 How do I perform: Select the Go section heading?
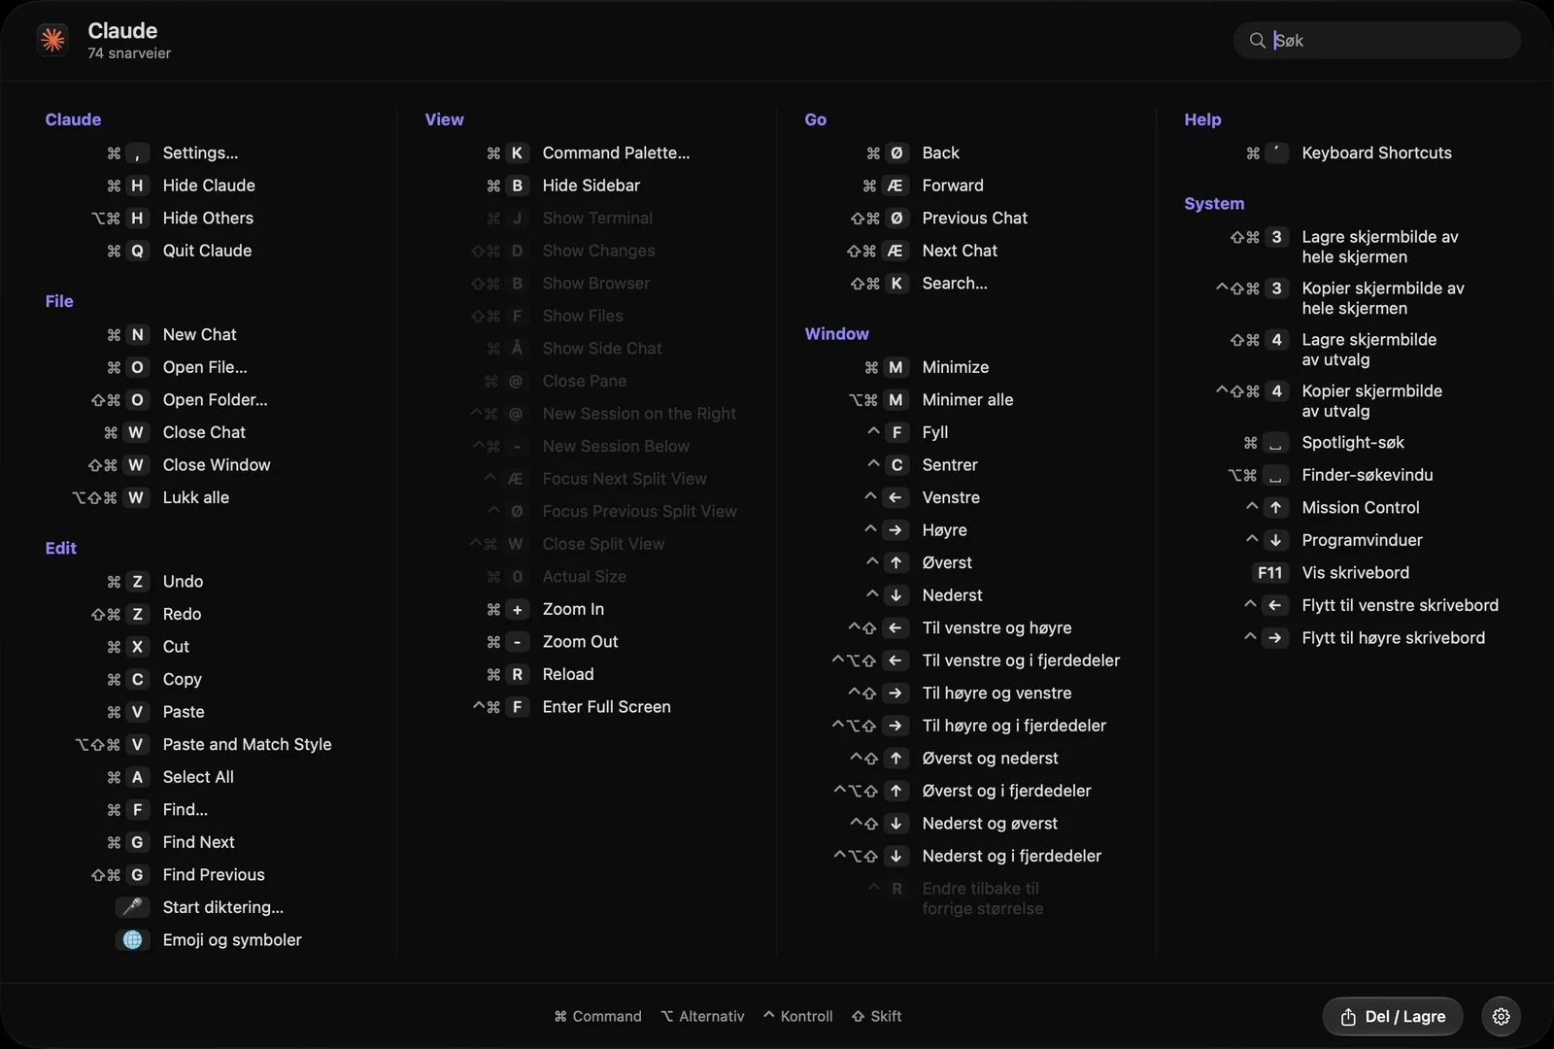815,119
